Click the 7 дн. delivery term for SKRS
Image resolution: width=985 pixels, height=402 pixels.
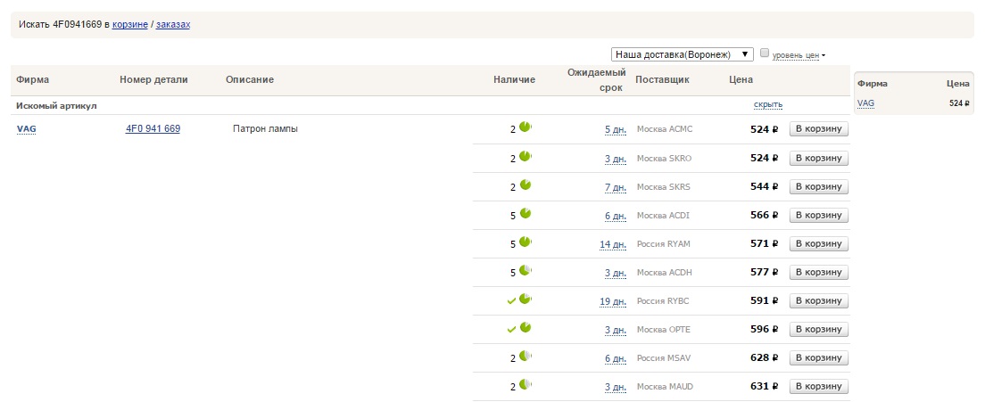(x=616, y=187)
